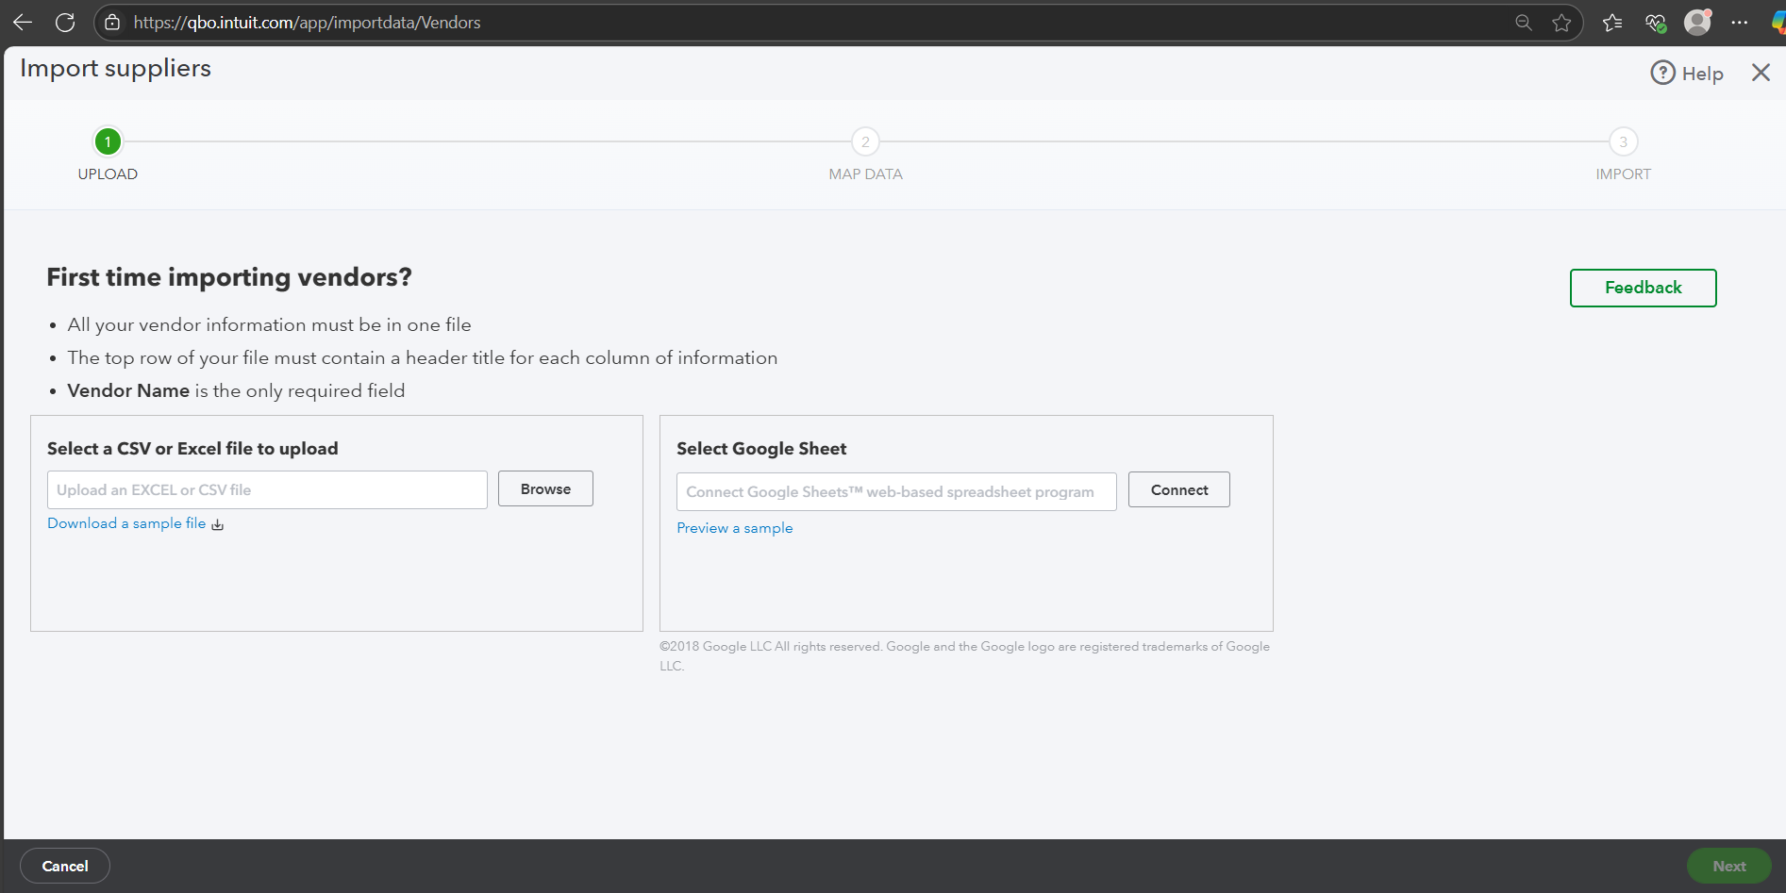The image size is (1786, 893).
Task: Reload the page with refresh icon
Action: point(65,23)
